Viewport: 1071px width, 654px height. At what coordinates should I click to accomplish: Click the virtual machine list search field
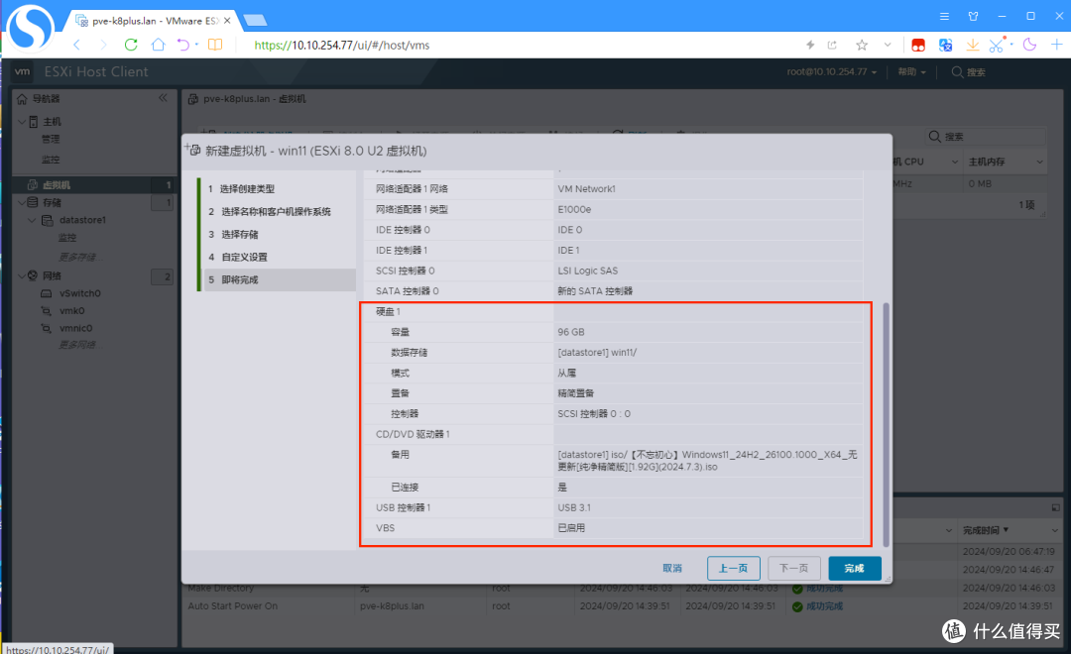point(987,137)
